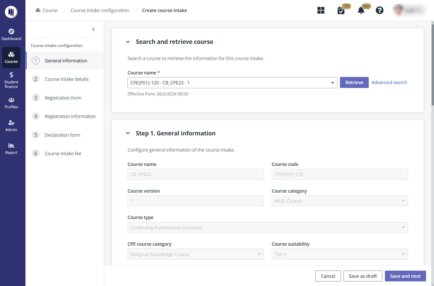Collapse the Search and retrieve course section
The width and height of the screenshot is (434, 286).
128,42
